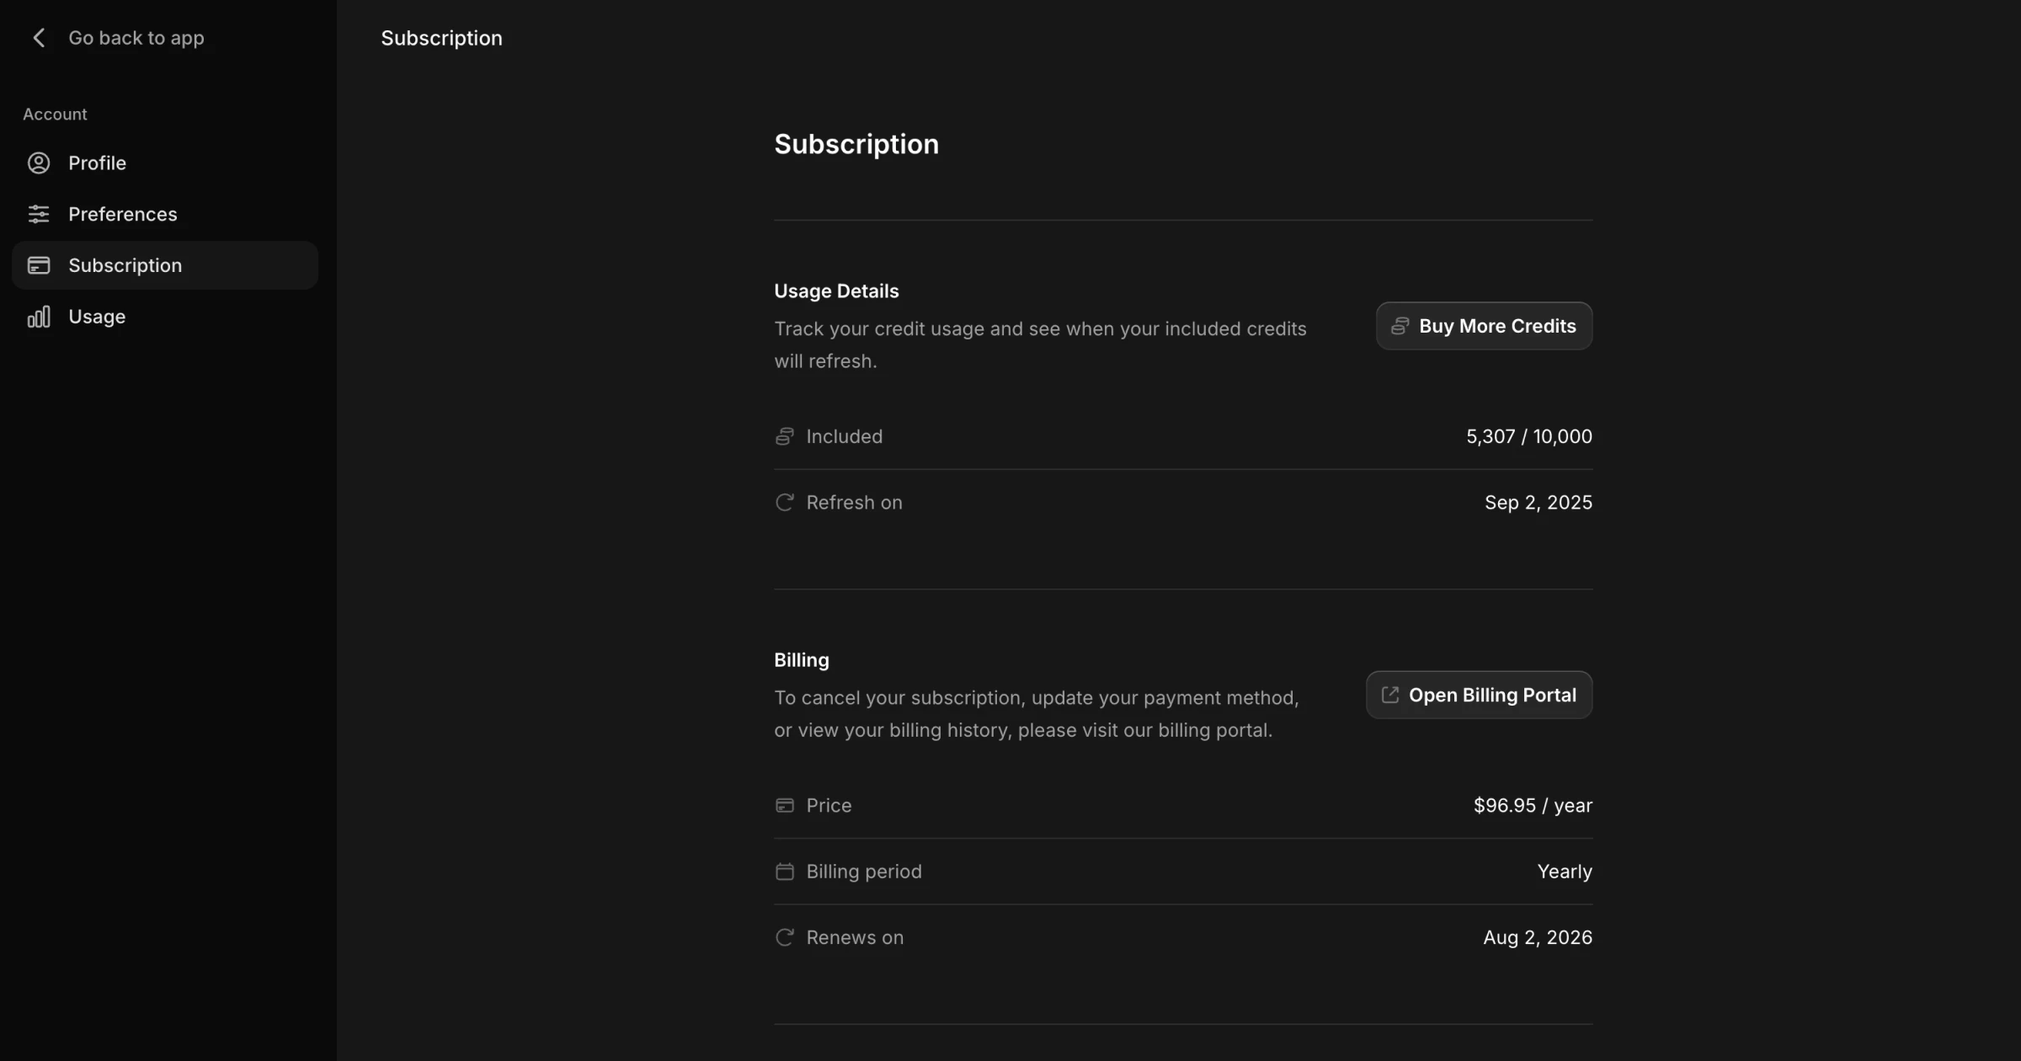Click the Refresh on circular arrow icon
The image size is (2021, 1061).
784,503
